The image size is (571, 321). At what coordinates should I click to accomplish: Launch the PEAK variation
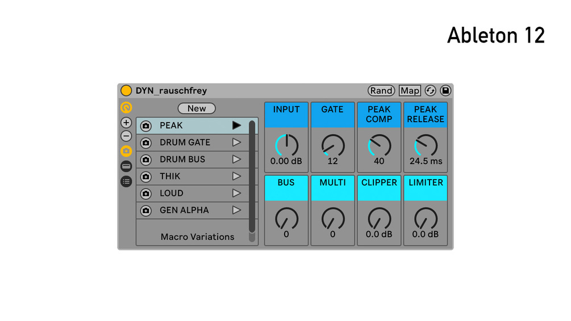click(237, 126)
